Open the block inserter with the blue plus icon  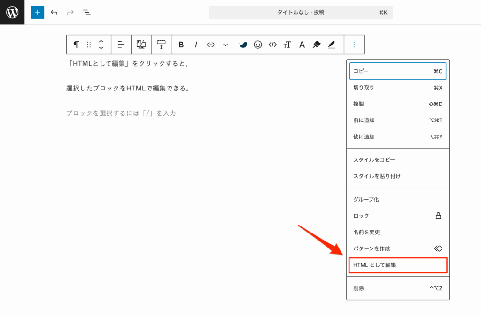point(37,12)
